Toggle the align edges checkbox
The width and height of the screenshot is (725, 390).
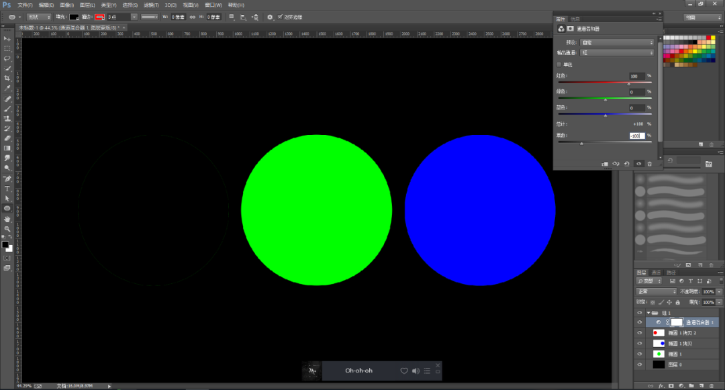[280, 17]
